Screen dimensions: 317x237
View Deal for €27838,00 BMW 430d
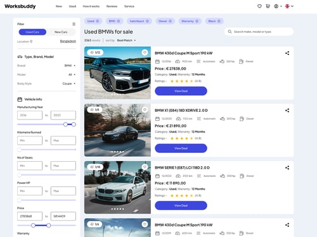coord(181,91)
